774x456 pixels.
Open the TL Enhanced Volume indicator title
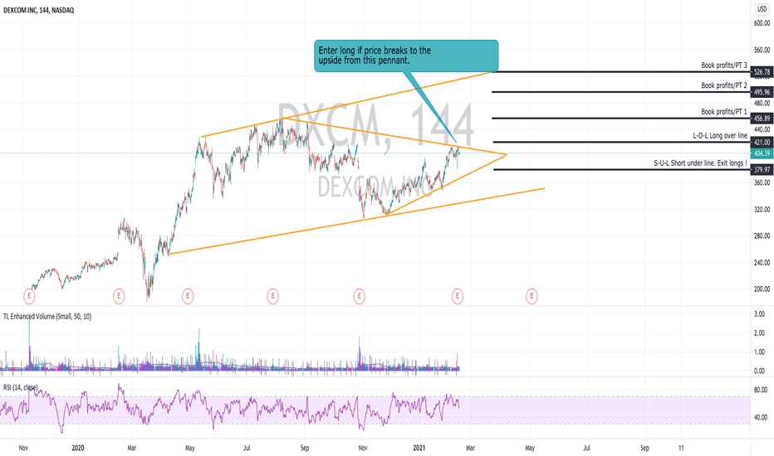(47, 317)
